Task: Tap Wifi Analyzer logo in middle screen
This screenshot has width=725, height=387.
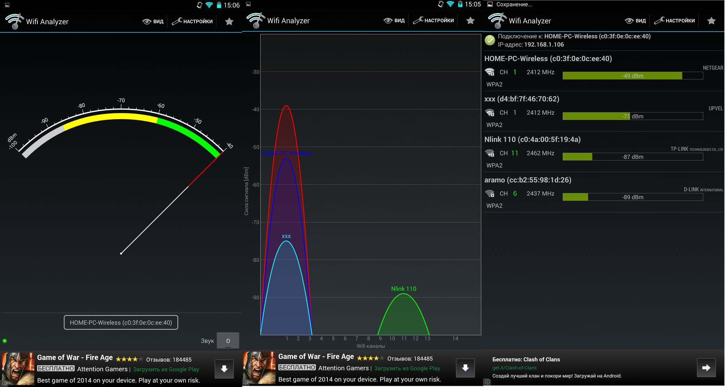Action: pos(256,20)
